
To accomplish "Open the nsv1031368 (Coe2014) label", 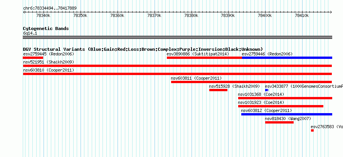I will [x=261, y=94].
